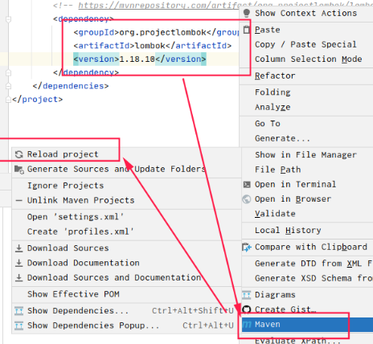The height and width of the screenshot is (344, 373).
Task: Choose Open in Terminal
Action: point(307,184)
